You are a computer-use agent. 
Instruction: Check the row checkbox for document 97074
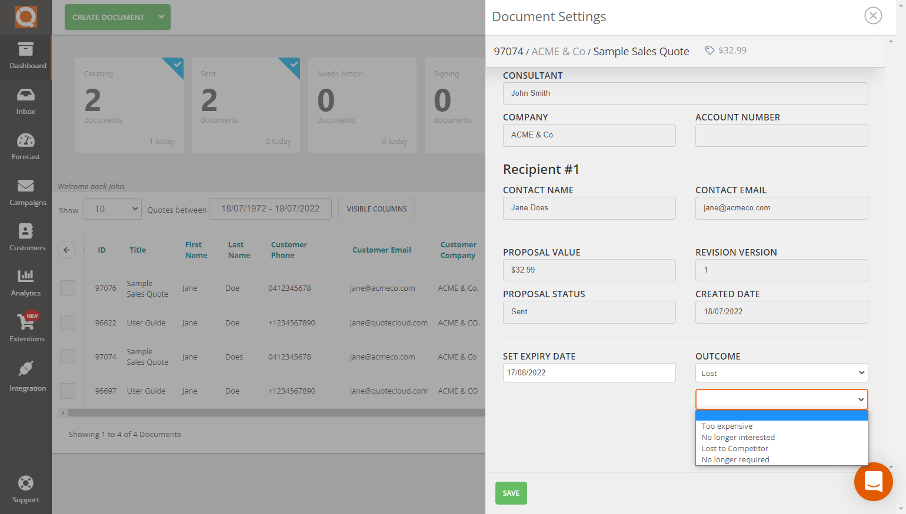[x=68, y=357]
